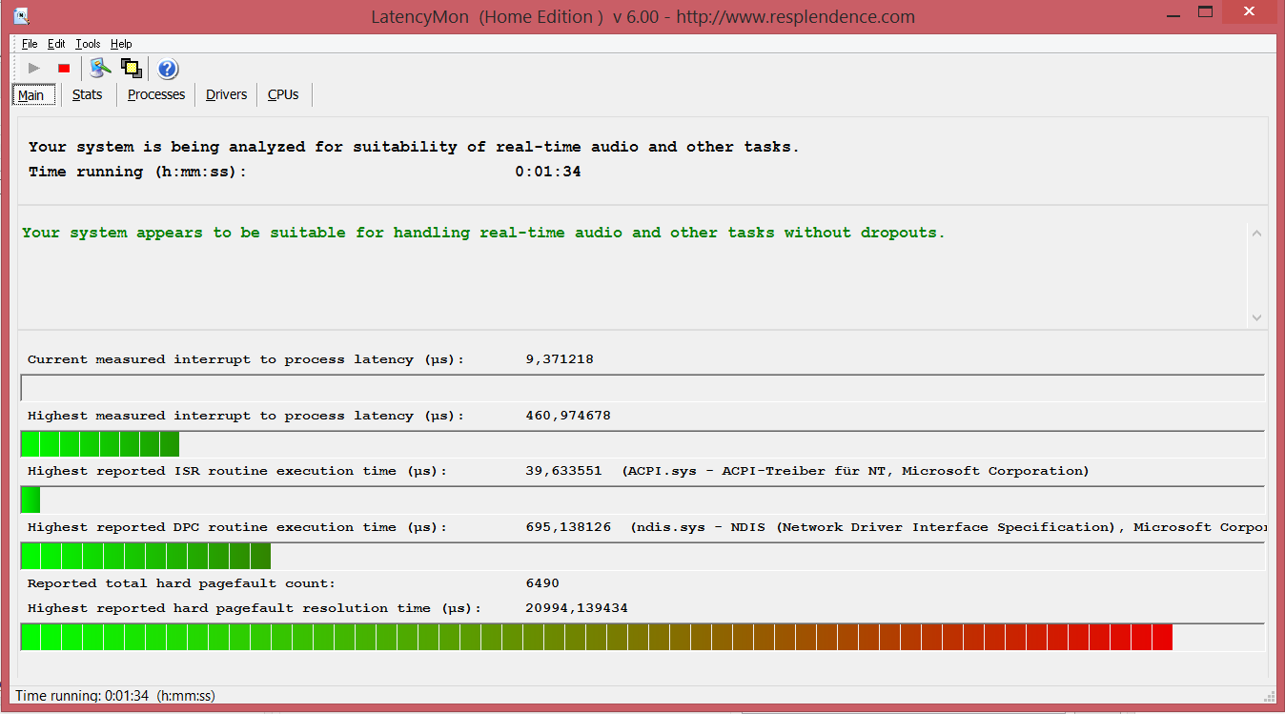Open the File menu

coord(30,44)
